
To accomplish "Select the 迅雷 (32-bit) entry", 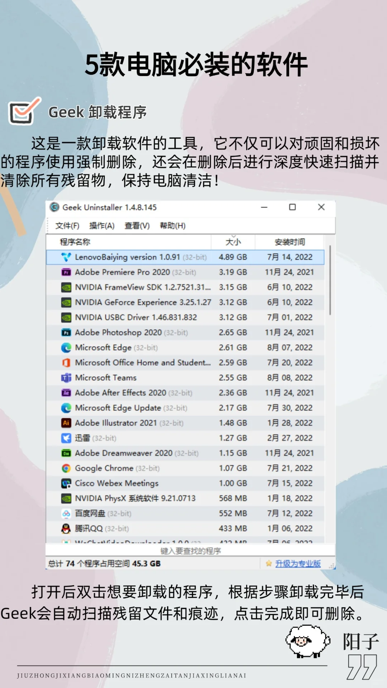I will click(185, 438).
